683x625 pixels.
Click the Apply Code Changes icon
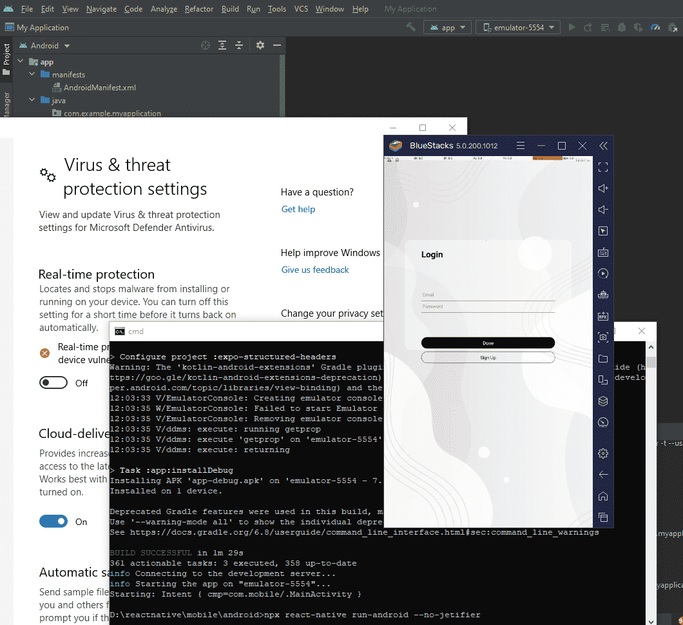605,28
